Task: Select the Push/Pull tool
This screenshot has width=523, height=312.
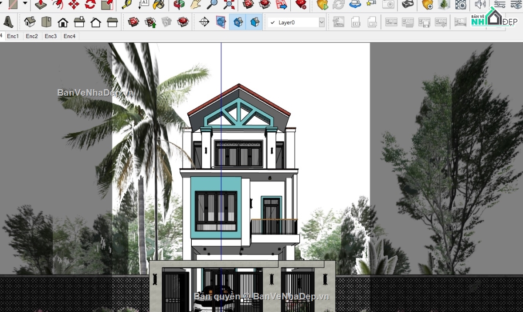Action: tap(41, 5)
